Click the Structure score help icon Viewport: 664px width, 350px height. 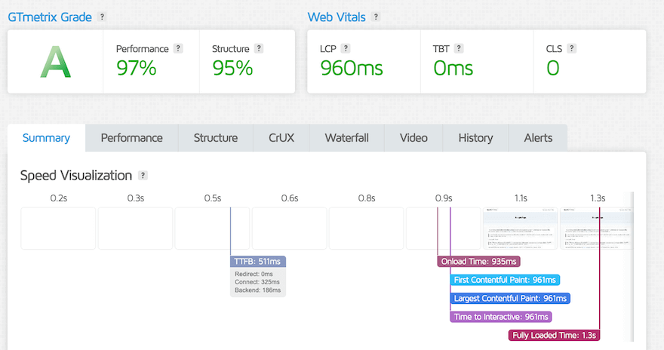tap(259, 49)
